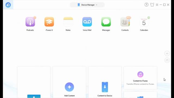
Task: Open the iTunes U category
Action: (49, 22)
